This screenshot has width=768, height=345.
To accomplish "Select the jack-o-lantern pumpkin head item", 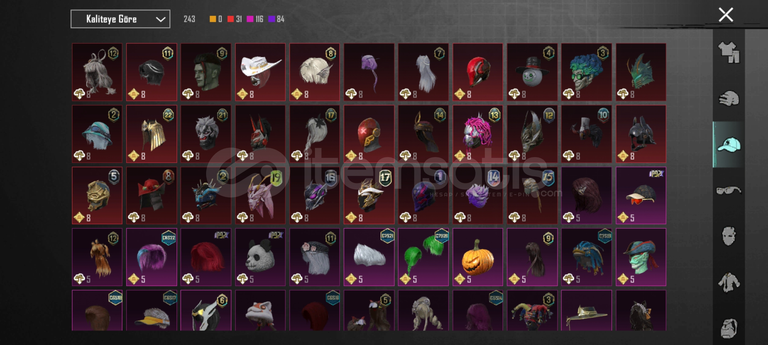I will point(477,257).
